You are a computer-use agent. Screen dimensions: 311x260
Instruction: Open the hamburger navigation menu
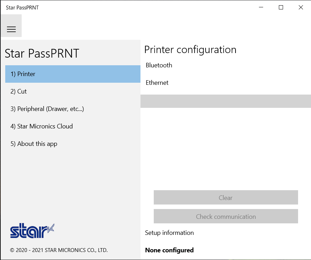click(x=11, y=29)
